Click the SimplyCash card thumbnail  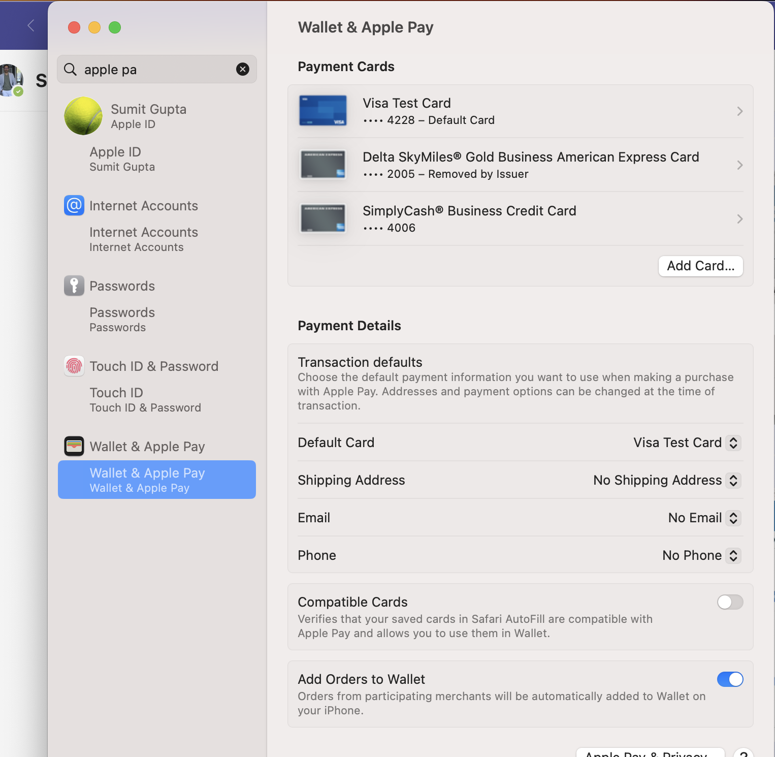323,218
